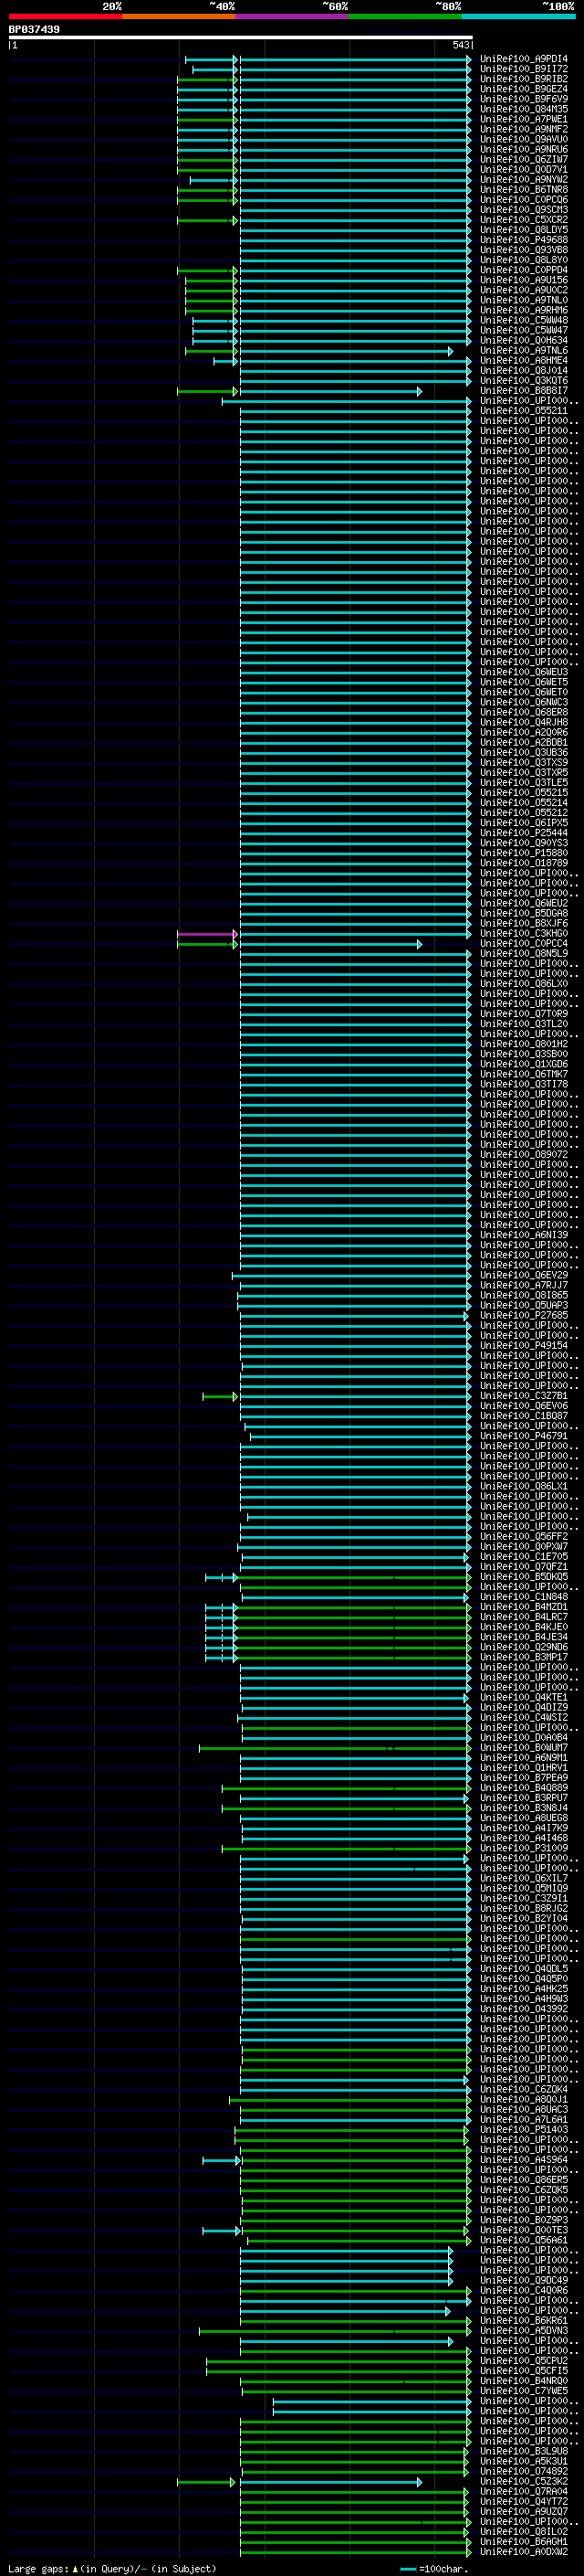Click the 543 query end position label
584x2576 pixels.
coord(460,45)
